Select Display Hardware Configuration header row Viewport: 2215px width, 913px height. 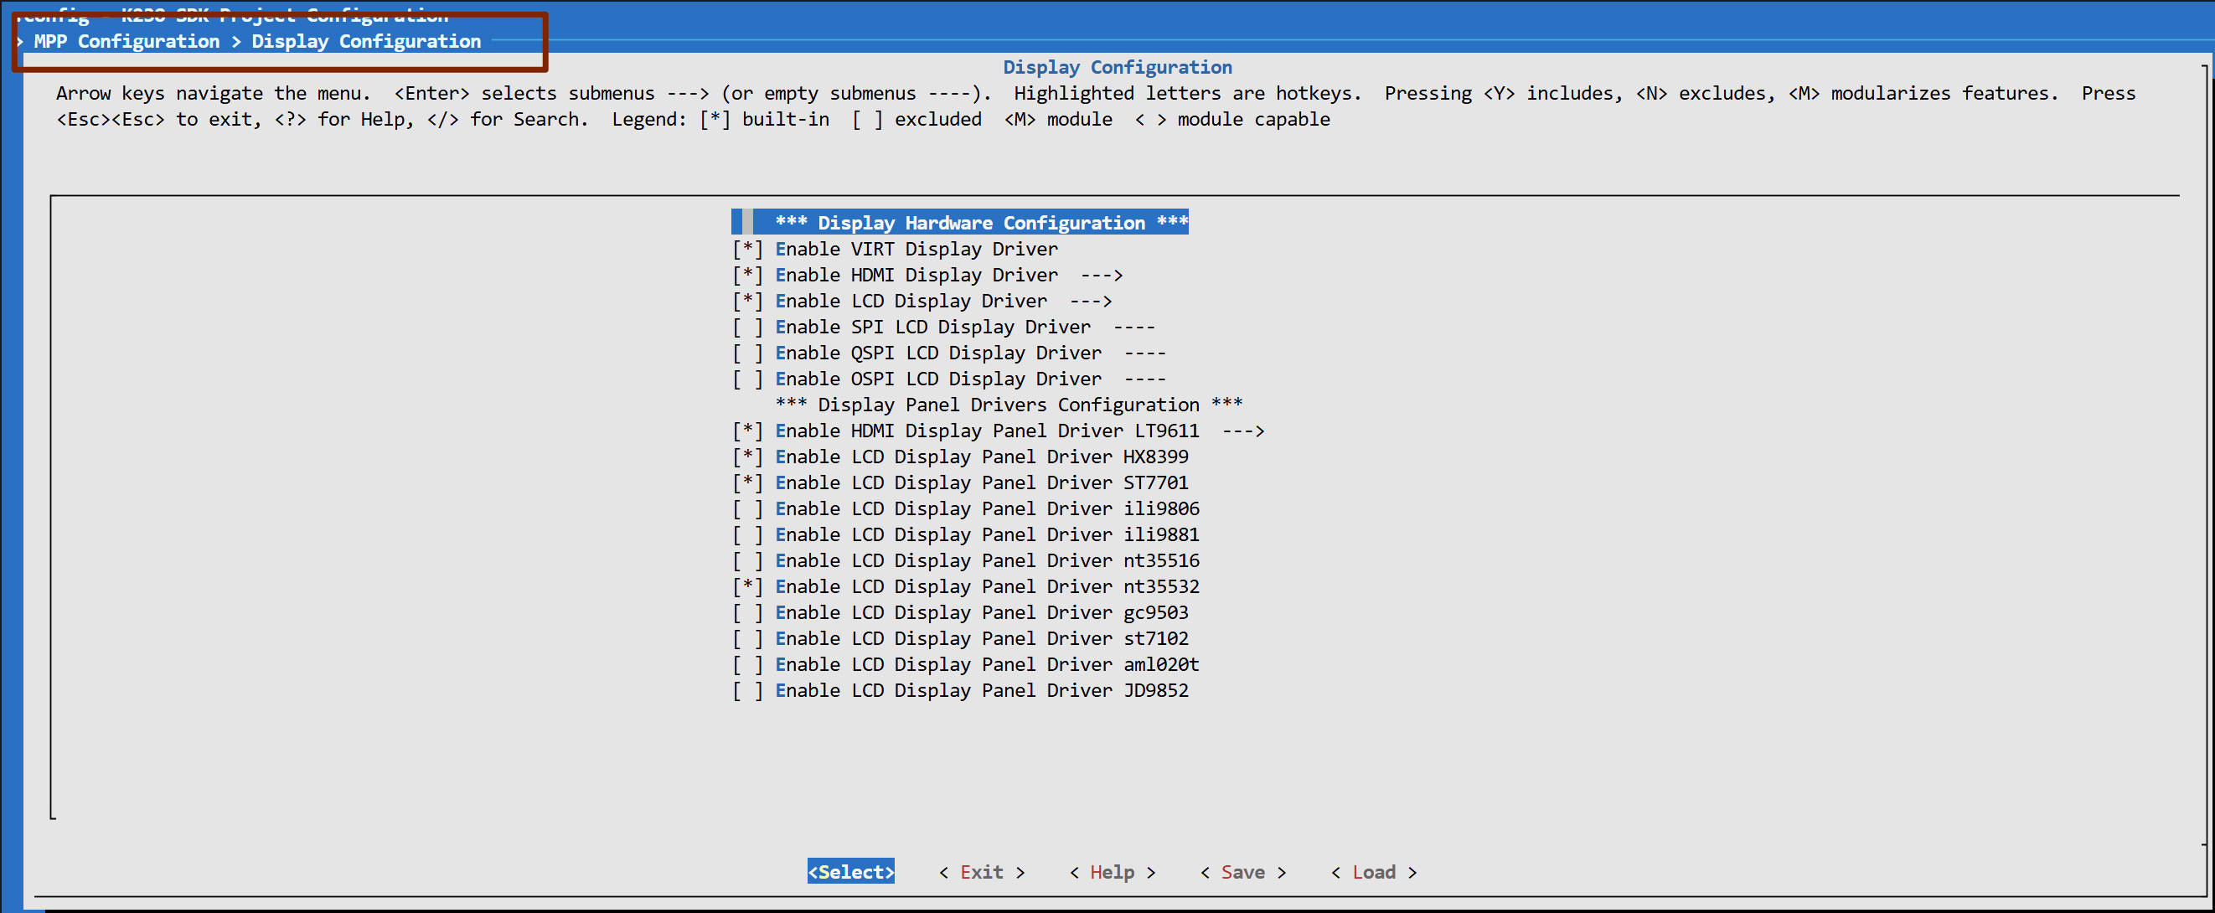(980, 223)
